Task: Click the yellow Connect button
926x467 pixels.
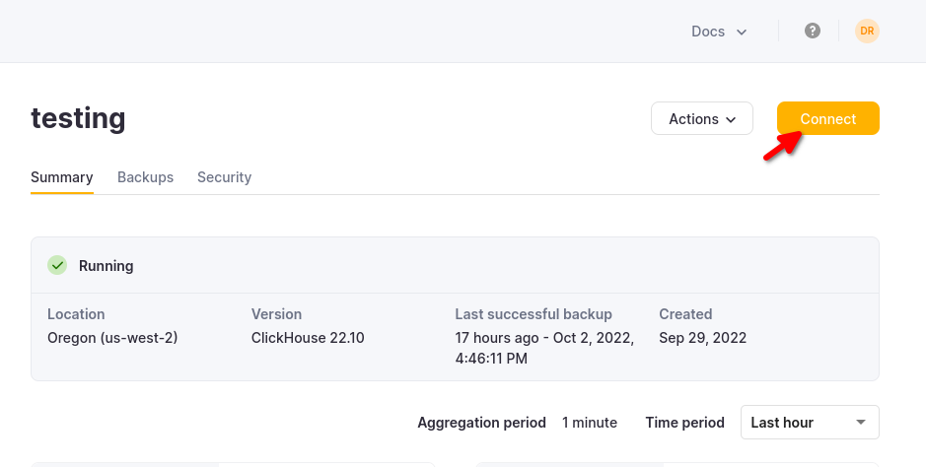Action: coord(827,119)
